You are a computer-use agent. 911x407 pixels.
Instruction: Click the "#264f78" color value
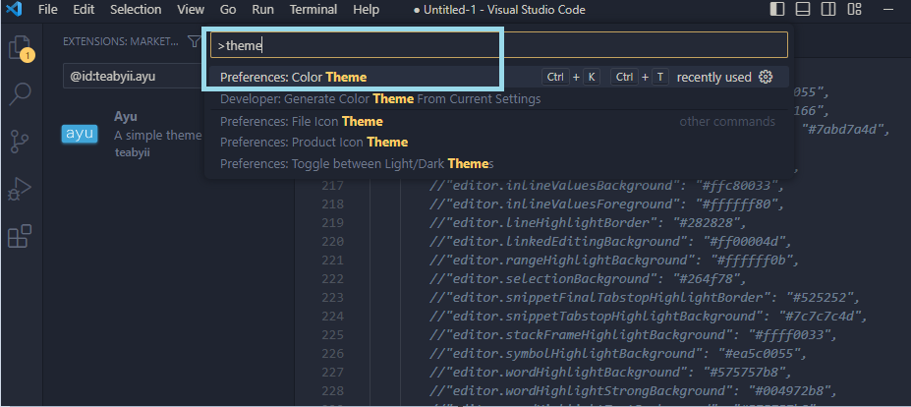pos(706,279)
